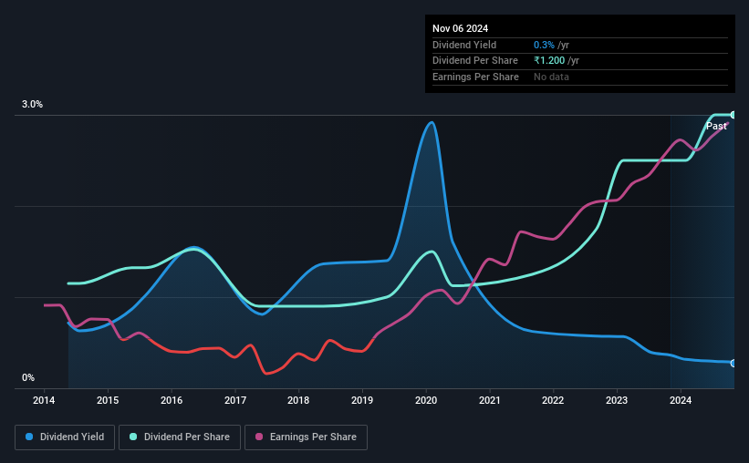Click the Dividend Yield peak near 2020
Screen dimensions: 749x463
coord(431,123)
